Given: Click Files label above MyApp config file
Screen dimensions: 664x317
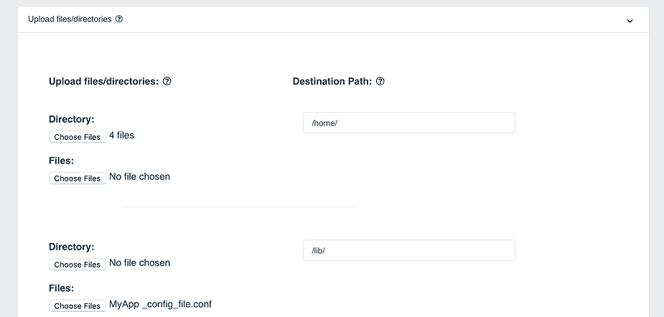Looking at the screenshot, I should 62,288.
